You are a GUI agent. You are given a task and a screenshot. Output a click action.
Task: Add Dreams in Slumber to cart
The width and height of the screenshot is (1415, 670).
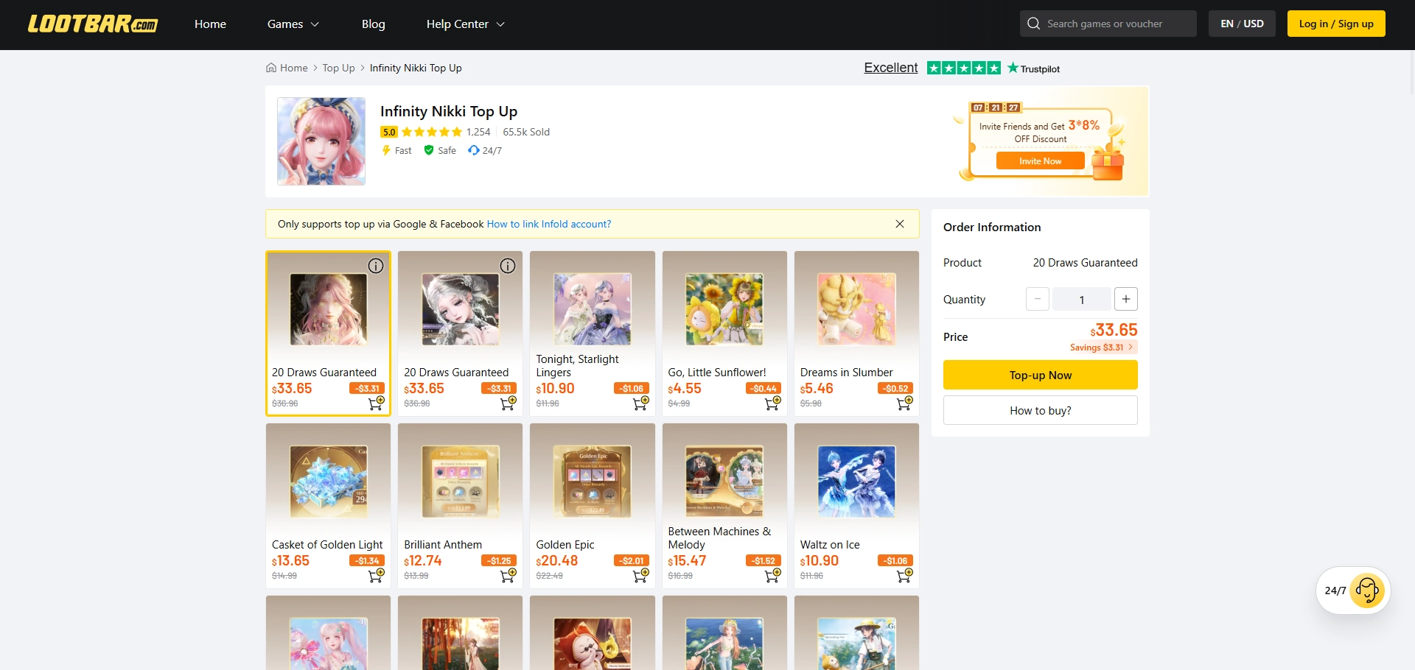(904, 403)
